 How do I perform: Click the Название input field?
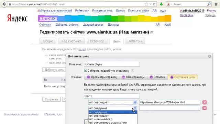point(112,64)
